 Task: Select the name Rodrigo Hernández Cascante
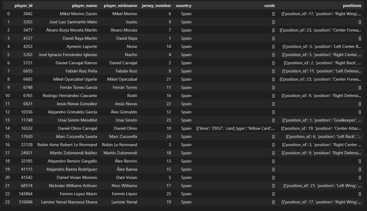[70, 95]
